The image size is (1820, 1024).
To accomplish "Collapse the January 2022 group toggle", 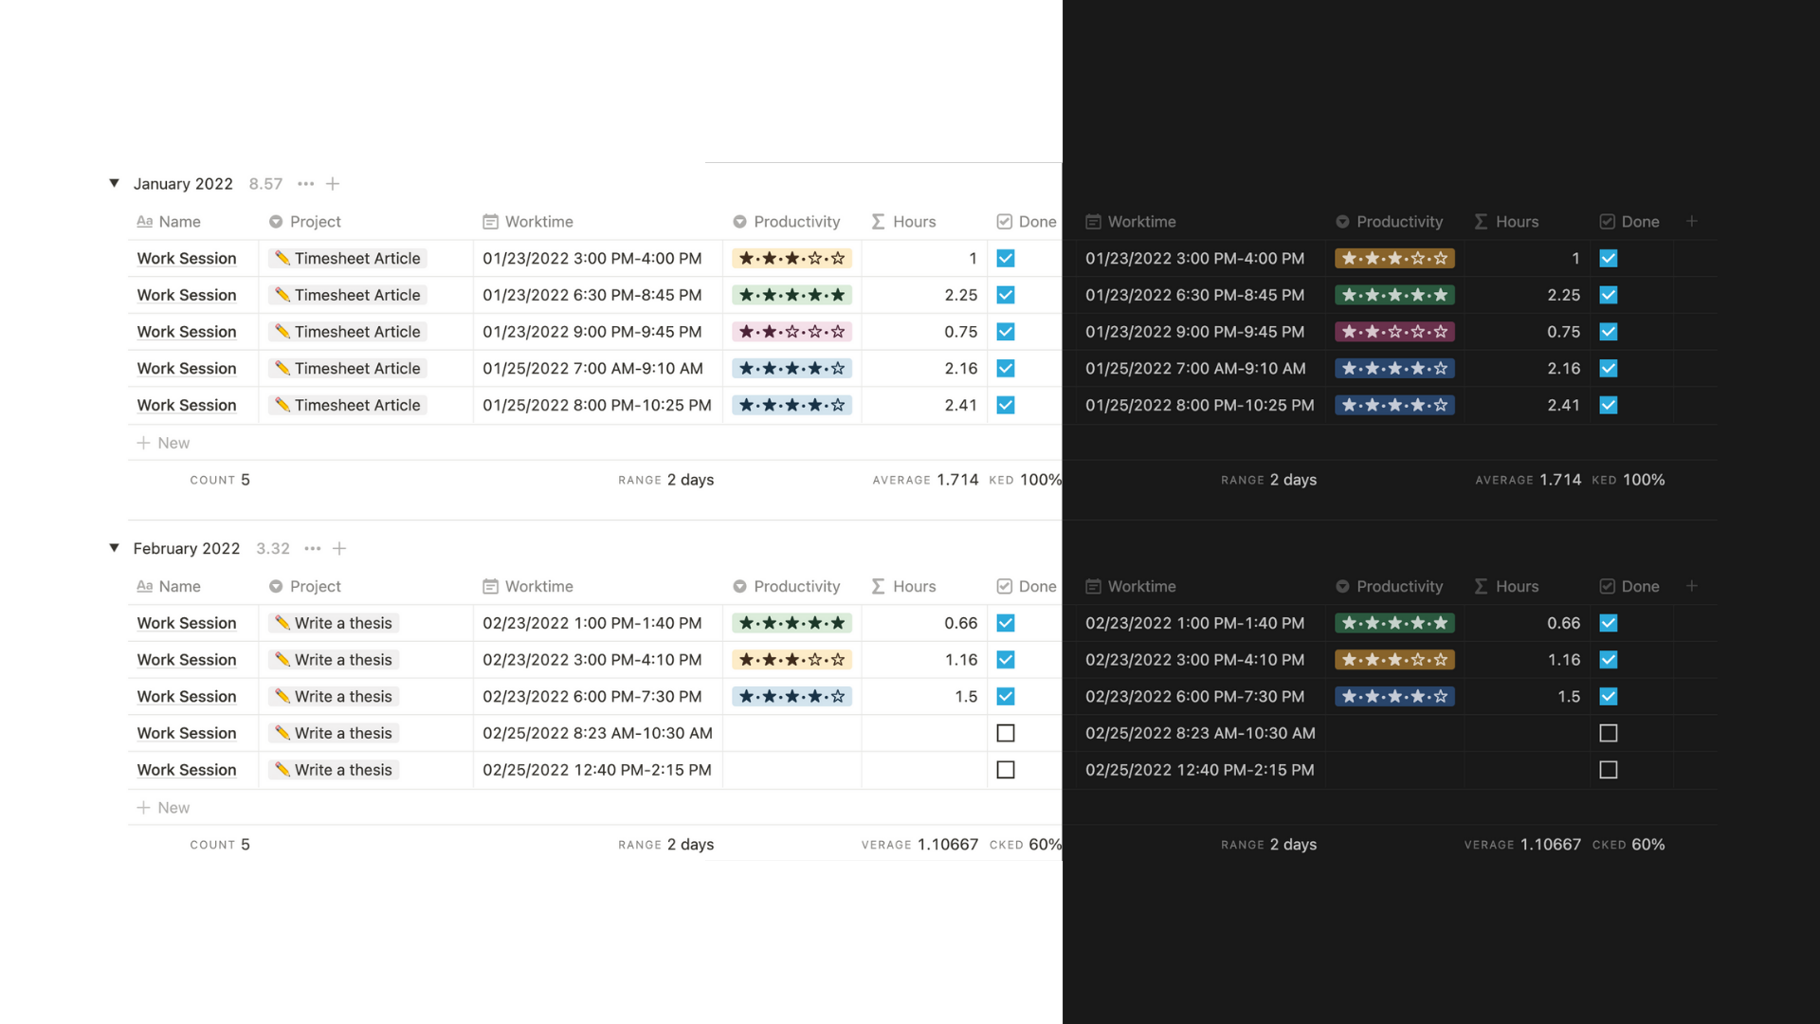I will coord(114,183).
